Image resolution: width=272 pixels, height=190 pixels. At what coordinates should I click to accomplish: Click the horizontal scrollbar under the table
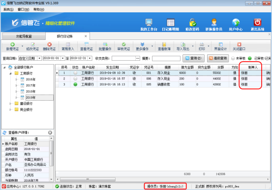[x=88, y=179]
